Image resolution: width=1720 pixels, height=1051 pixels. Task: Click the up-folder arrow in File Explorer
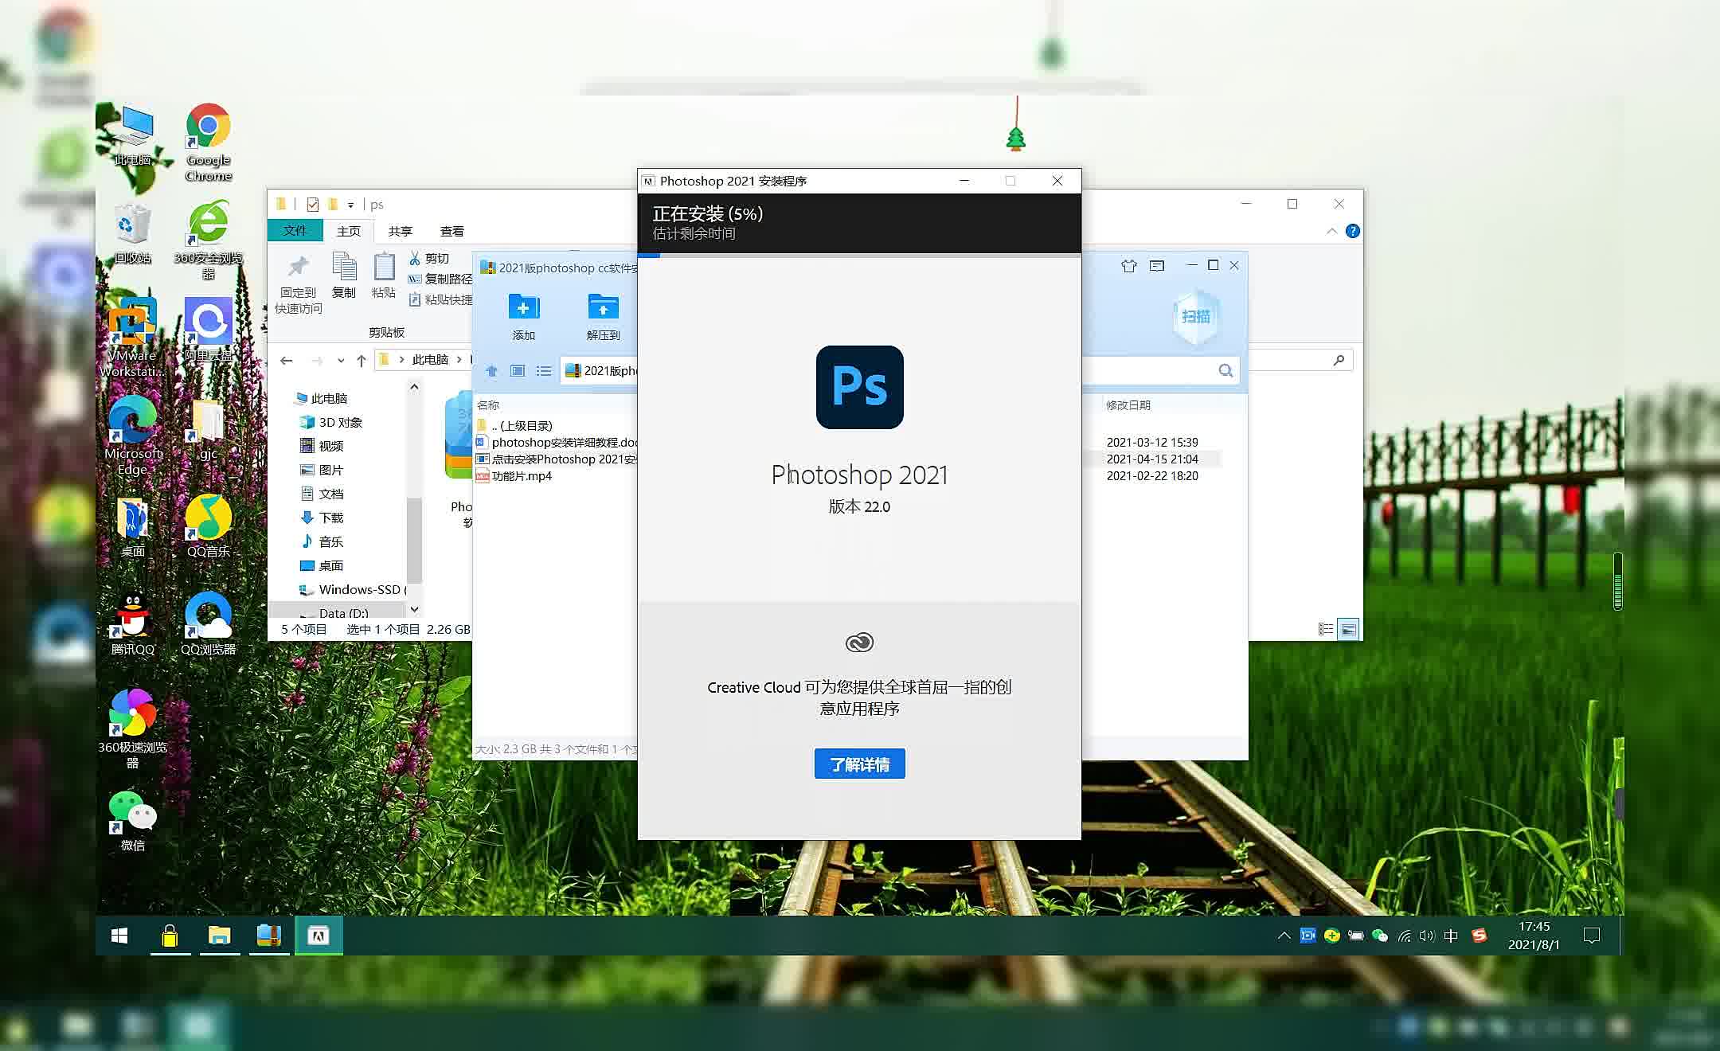(362, 361)
